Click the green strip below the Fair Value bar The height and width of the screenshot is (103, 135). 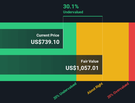tap(38, 78)
